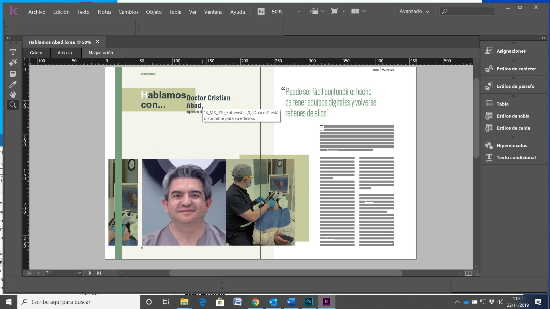The width and height of the screenshot is (550, 309).
Task: Open Adobe Bridge with the Br icon
Action: pyautogui.click(x=261, y=11)
